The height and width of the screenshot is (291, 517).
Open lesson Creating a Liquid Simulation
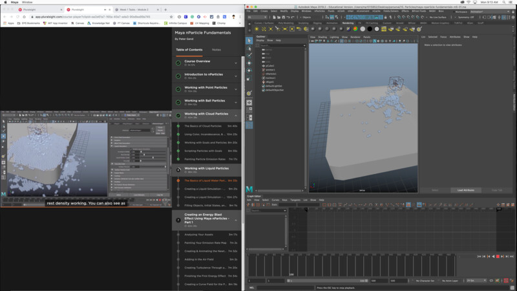(x=204, y=188)
